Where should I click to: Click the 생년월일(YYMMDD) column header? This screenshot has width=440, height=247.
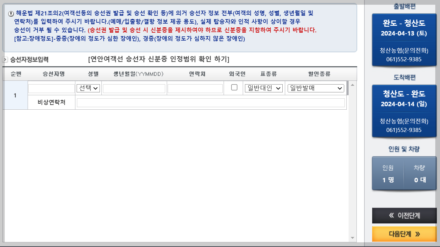pos(139,74)
